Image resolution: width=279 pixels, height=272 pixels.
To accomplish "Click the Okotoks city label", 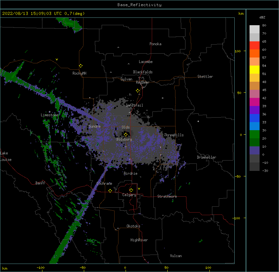I will click(x=133, y=226).
